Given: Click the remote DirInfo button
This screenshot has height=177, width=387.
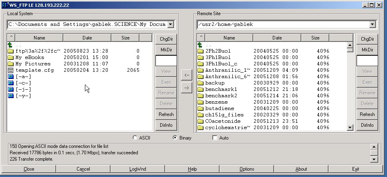Looking at the screenshot, I should [x=367, y=125].
